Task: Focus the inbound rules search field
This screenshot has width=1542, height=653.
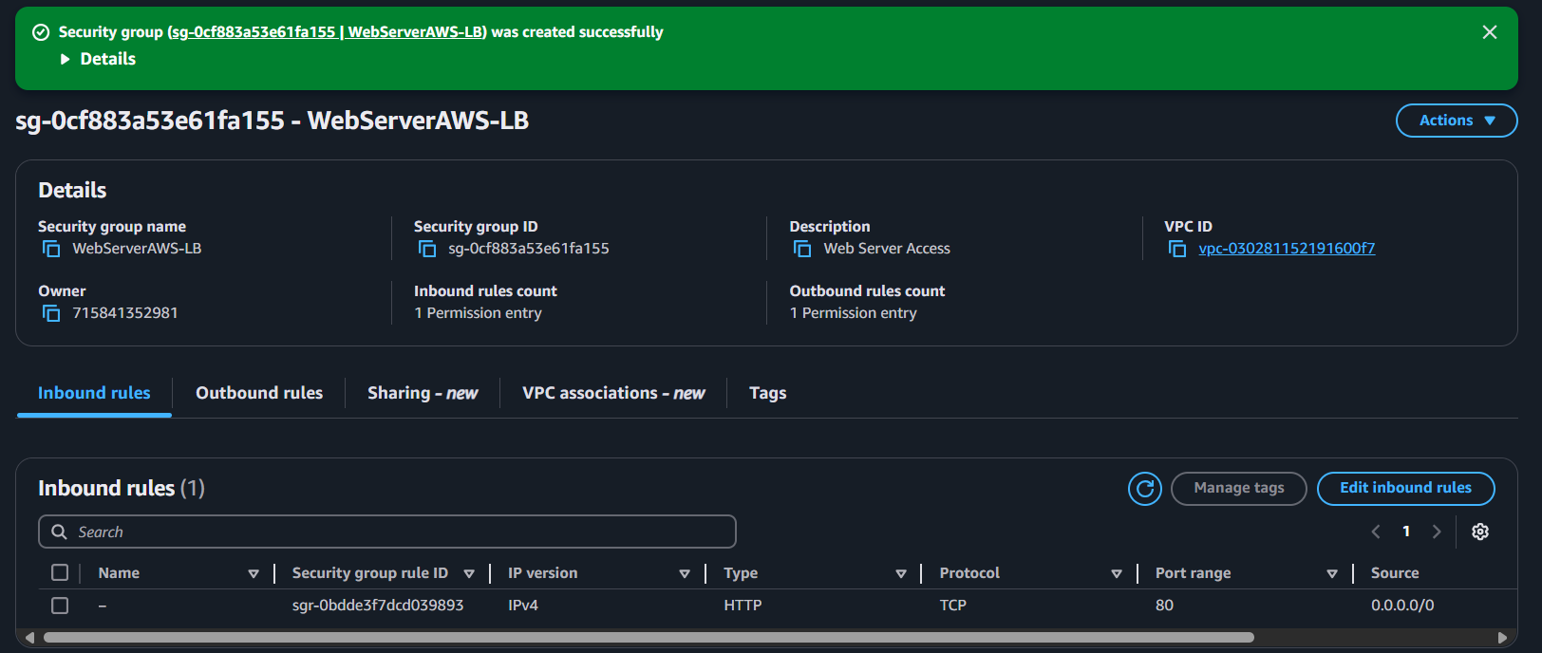Action: [x=387, y=532]
